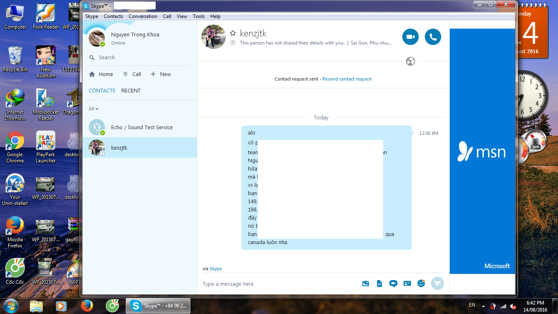Click the send picture icon in message bar
The image size is (558, 314).
(x=366, y=283)
